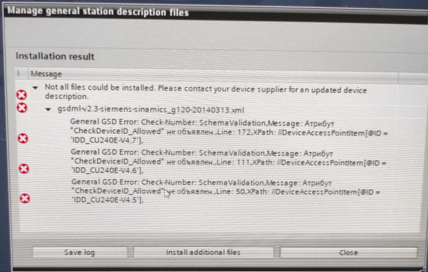Collapse the gsdml-v2.3-siemens-sinamics xml file node
The width and height of the screenshot is (428, 272).
pos(48,109)
